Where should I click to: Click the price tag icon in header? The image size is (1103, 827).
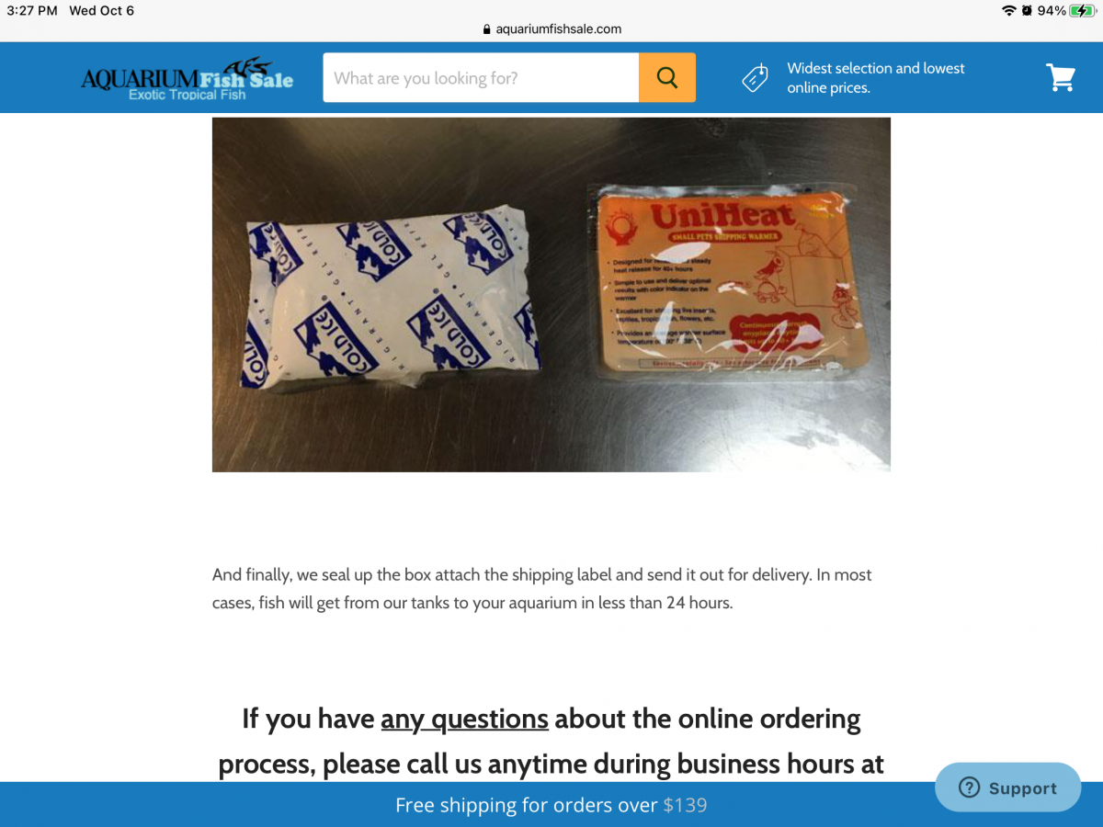[x=756, y=78]
